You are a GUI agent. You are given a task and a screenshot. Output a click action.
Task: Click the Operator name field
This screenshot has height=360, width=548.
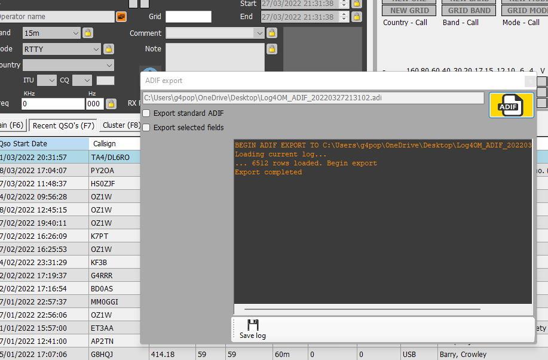[57, 17]
